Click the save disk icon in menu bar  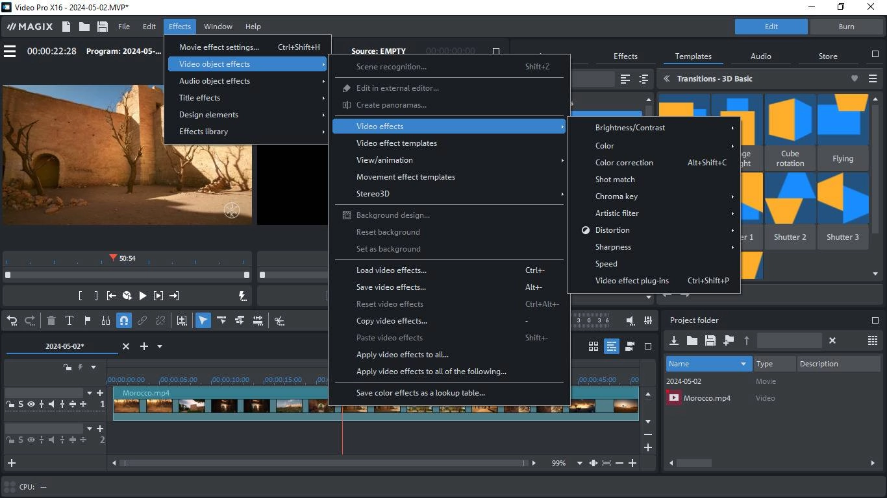[103, 27]
